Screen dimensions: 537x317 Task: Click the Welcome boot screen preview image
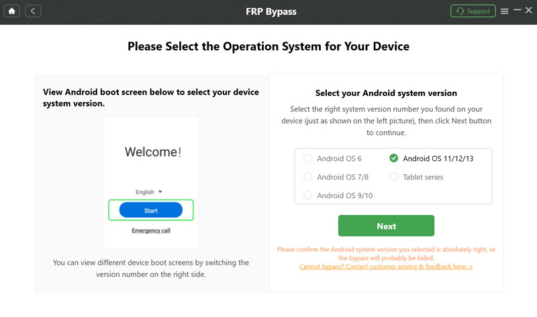pyautogui.click(x=152, y=153)
